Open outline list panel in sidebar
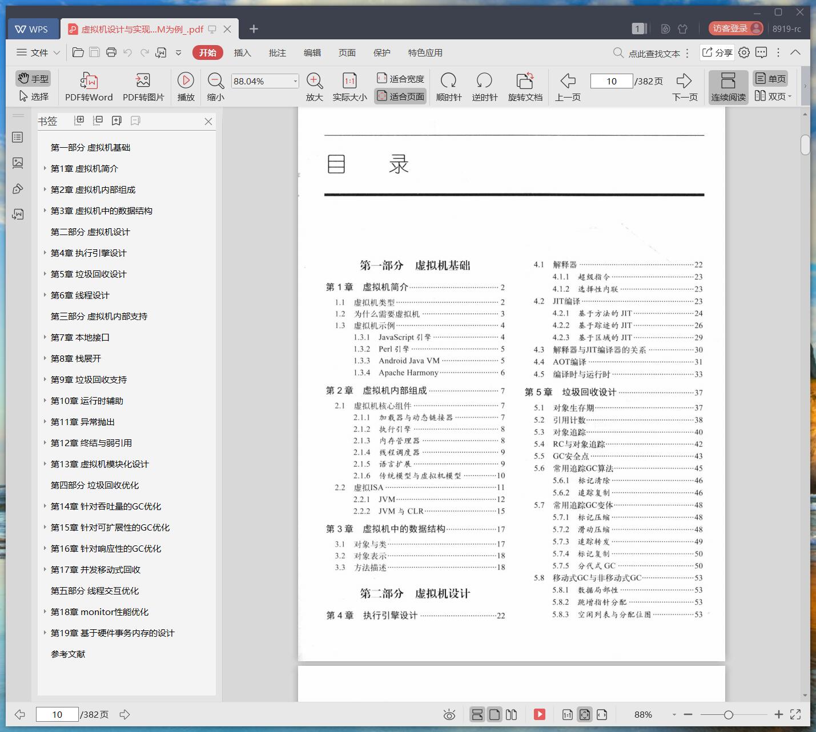 click(18, 137)
